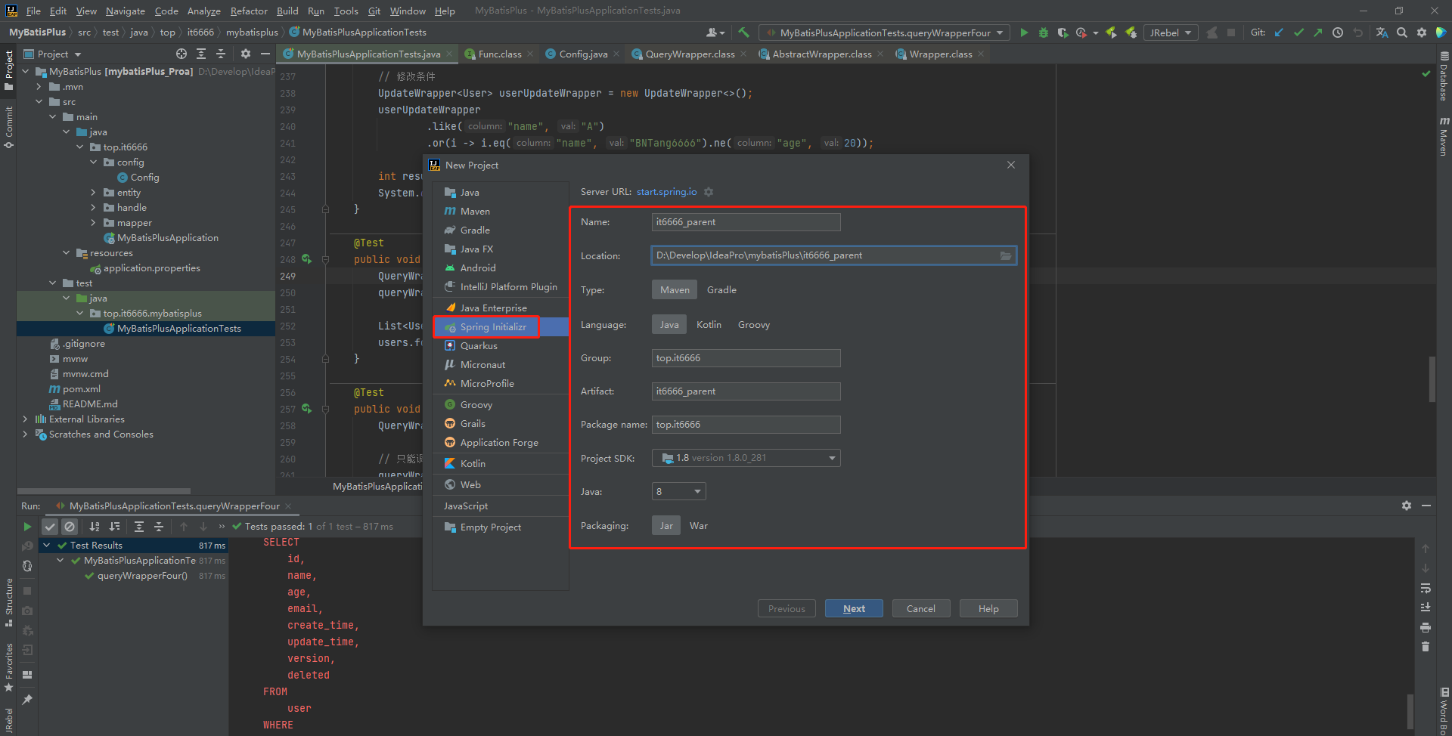
Task: Run the test with green play icon in top toolbar
Action: tap(1024, 32)
